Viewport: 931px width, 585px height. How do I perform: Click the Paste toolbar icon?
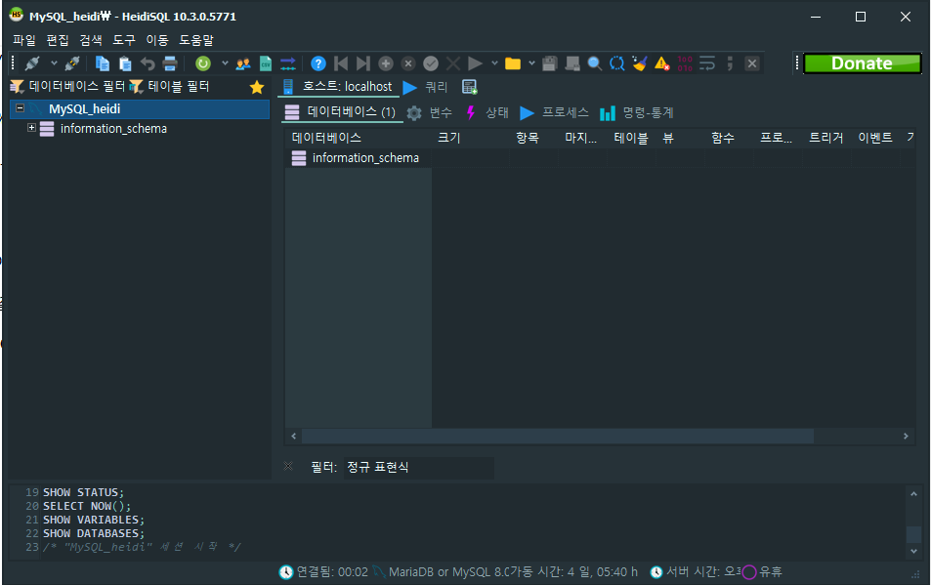(125, 63)
